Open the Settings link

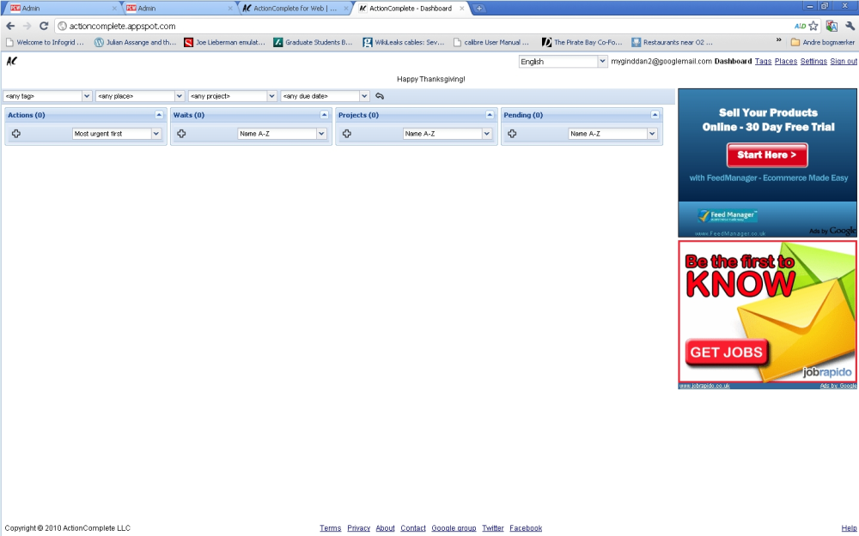(x=813, y=61)
